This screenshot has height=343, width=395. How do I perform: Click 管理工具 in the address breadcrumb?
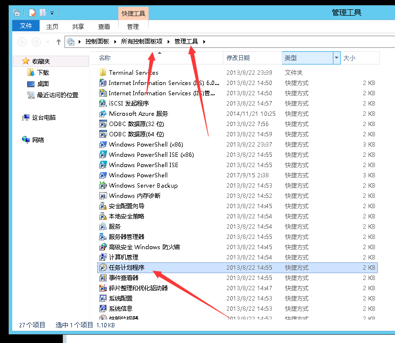[186, 42]
